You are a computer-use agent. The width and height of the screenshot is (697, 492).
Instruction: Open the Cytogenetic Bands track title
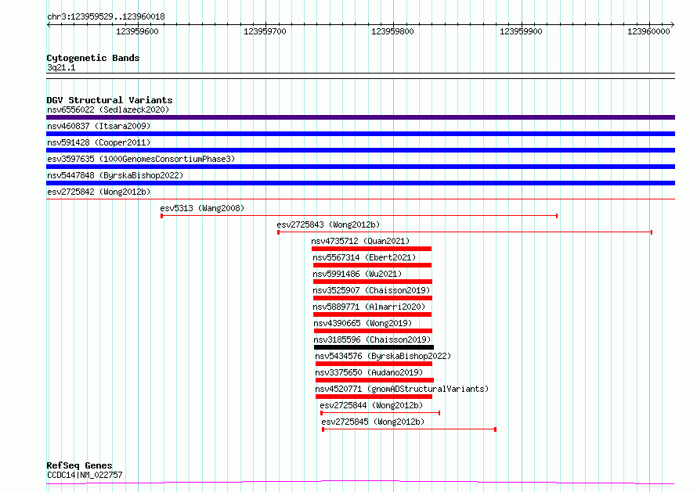coord(92,58)
